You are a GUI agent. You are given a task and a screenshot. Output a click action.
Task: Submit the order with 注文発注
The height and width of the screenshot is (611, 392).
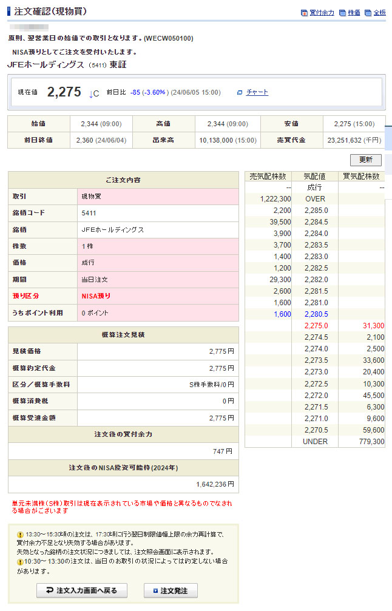coord(171,590)
